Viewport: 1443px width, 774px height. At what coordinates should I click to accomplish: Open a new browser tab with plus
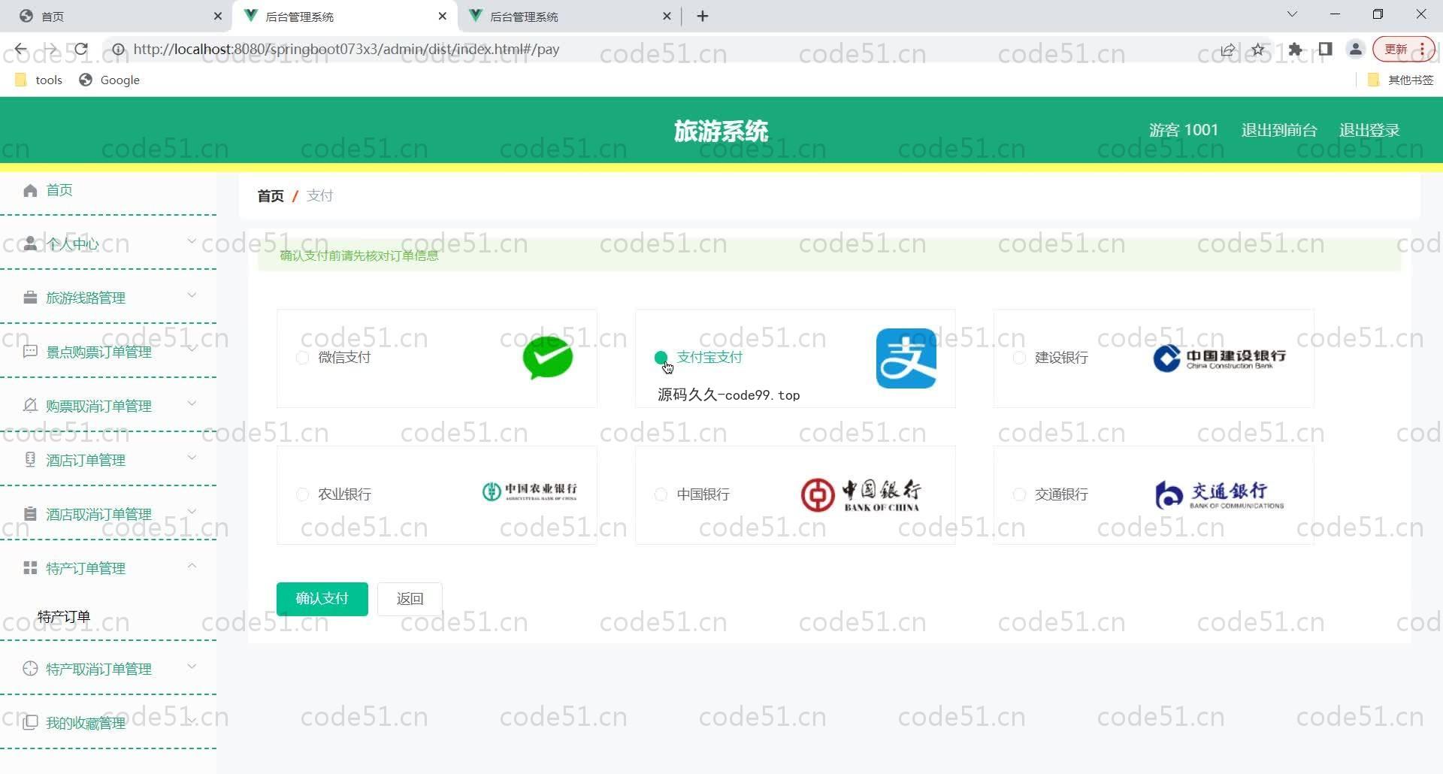click(x=703, y=17)
